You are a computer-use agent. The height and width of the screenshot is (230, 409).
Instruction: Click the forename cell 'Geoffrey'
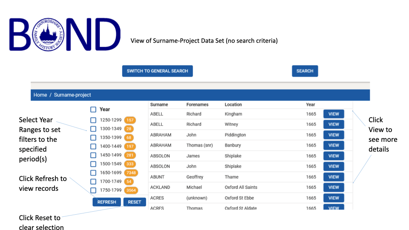tap(195, 177)
